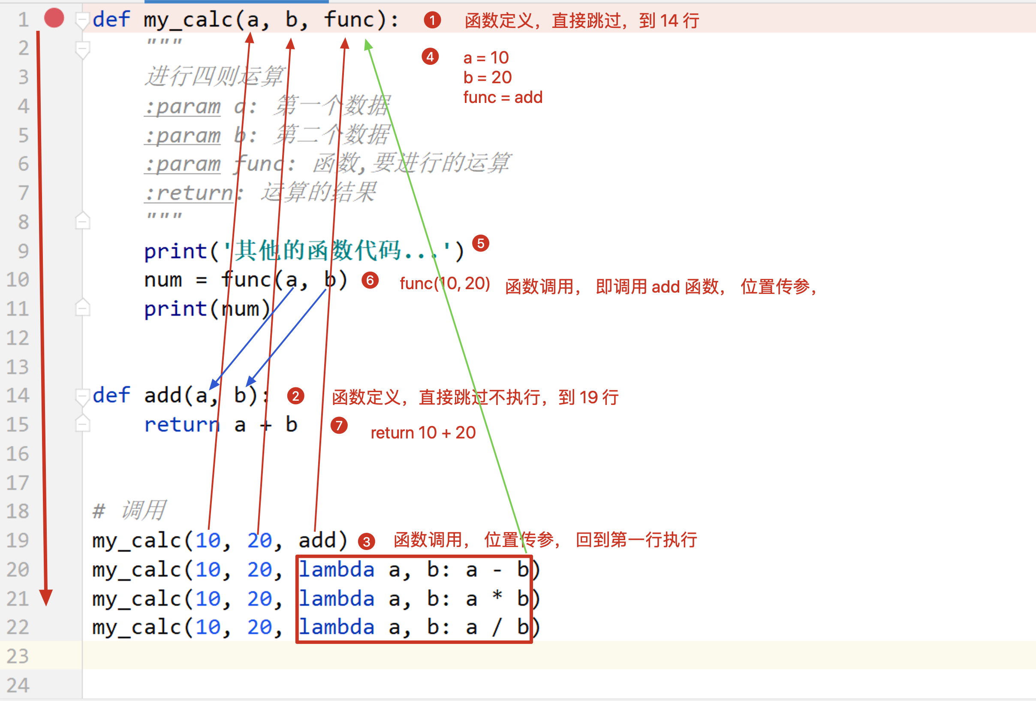Collapse the my_calc function fold marker
This screenshot has height=701, width=1036.
coord(82,20)
